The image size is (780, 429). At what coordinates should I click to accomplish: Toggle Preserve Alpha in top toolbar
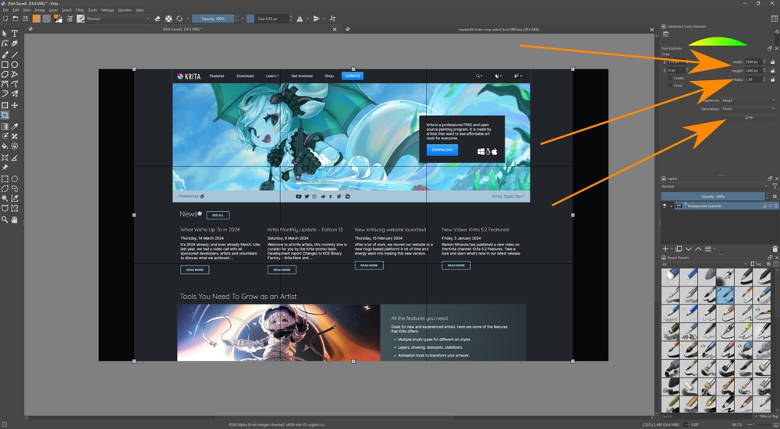[x=168, y=19]
